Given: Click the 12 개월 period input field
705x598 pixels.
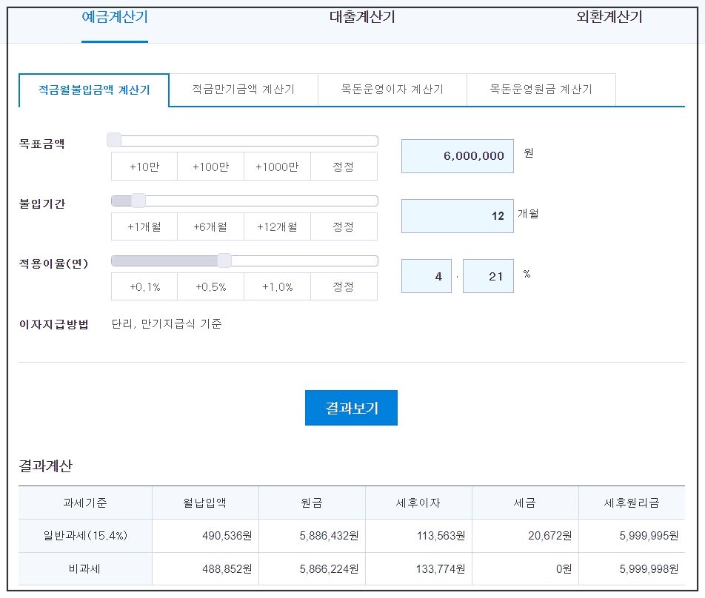Looking at the screenshot, I should click(457, 215).
